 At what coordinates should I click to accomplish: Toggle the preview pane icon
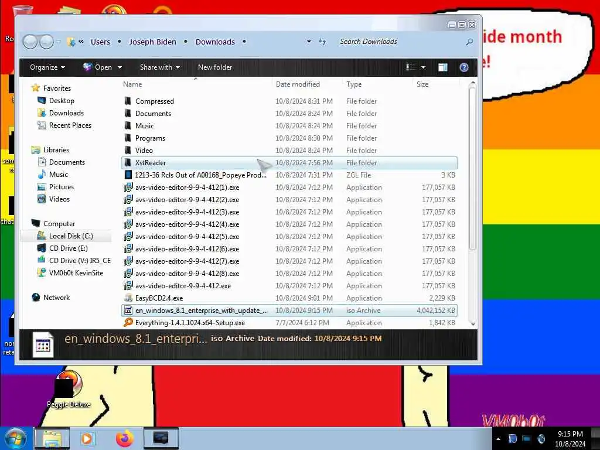[x=443, y=67]
